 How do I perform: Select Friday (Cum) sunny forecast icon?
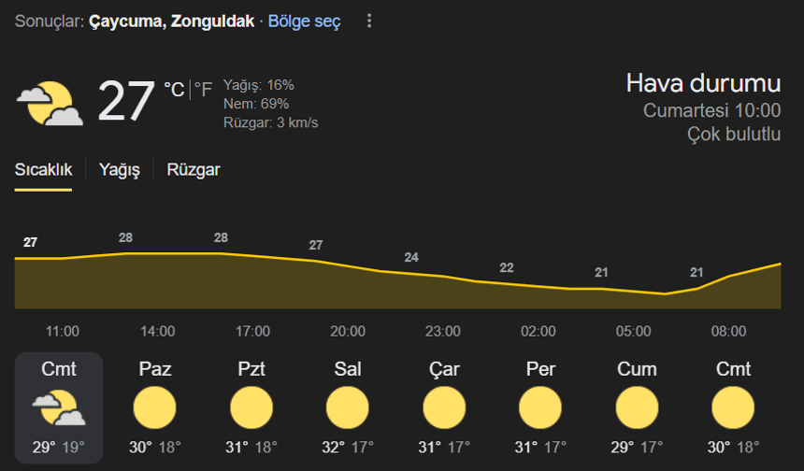coord(637,408)
